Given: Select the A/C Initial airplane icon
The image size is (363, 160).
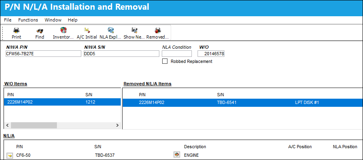Looking at the screenshot, I should click(87, 30).
